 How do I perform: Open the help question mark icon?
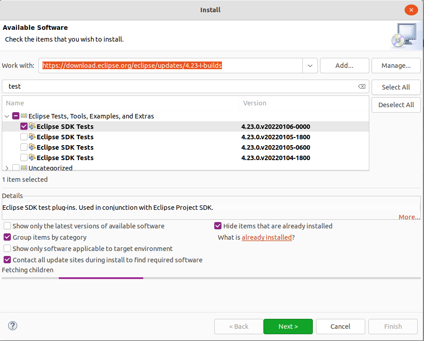click(x=13, y=326)
